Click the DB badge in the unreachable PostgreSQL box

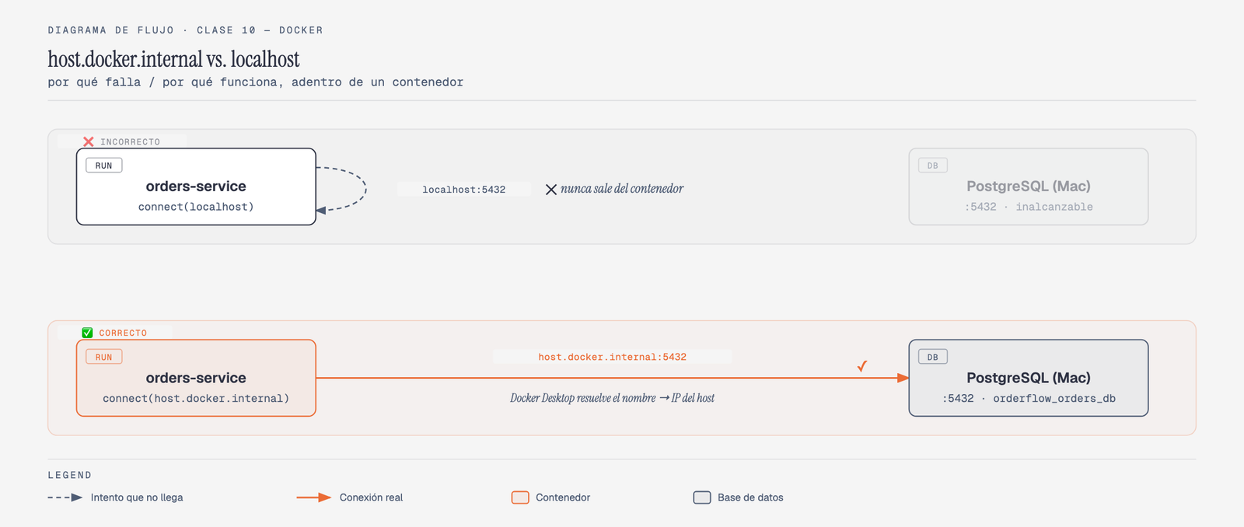(x=933, y=166)
